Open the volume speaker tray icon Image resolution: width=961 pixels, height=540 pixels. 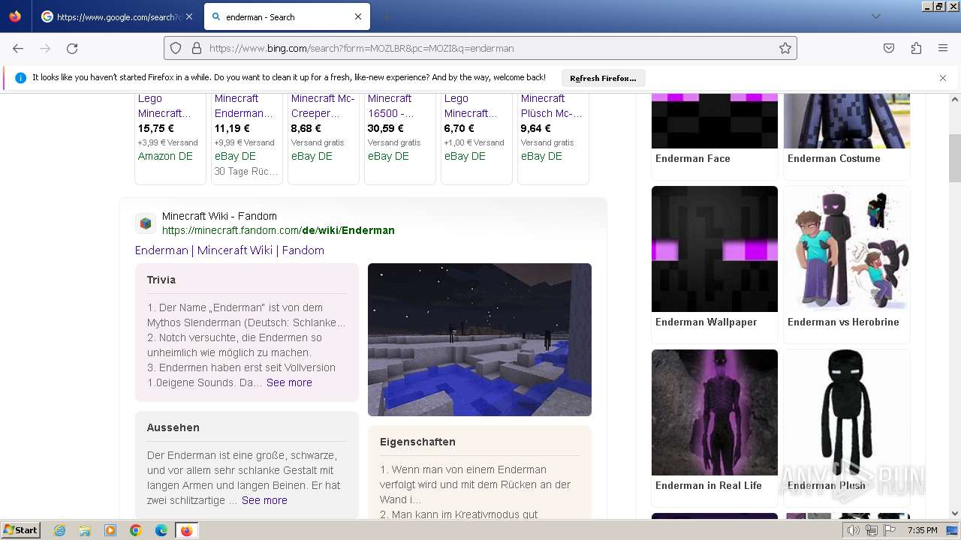[x=854, y=530]
